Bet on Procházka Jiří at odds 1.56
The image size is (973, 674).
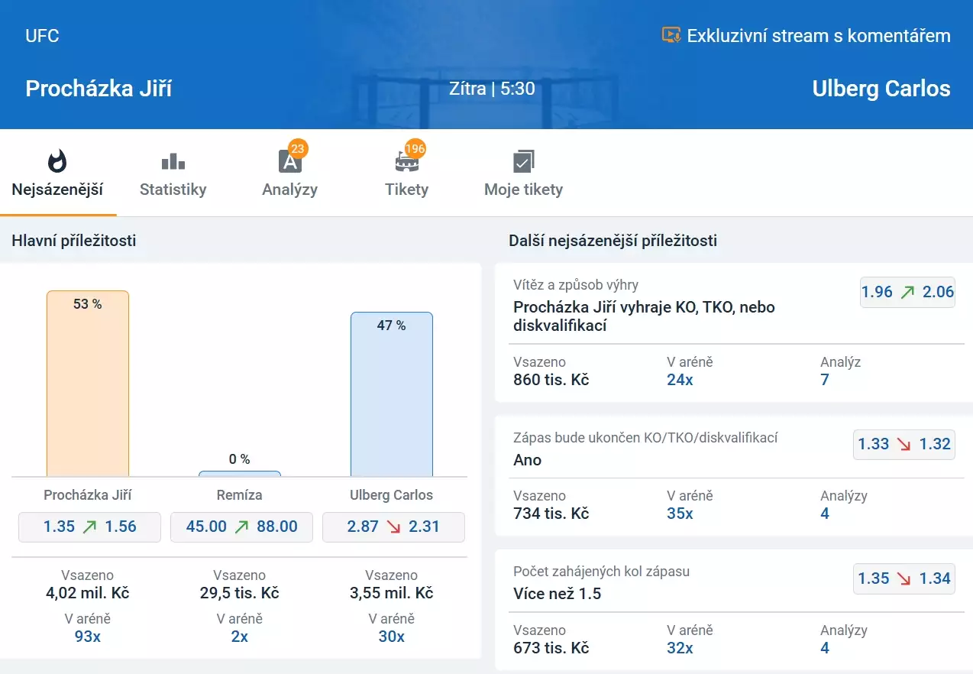[89, 527]
